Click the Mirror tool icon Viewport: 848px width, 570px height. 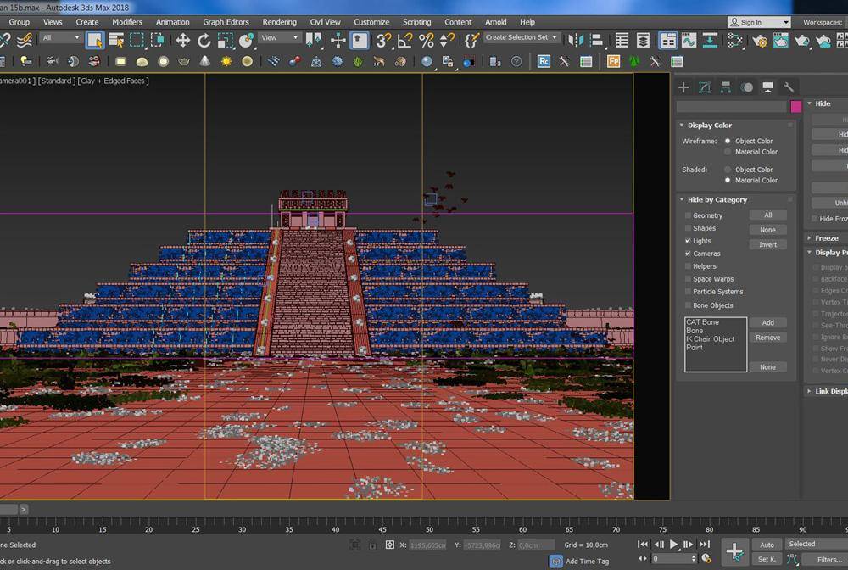[x=574, y=40]
